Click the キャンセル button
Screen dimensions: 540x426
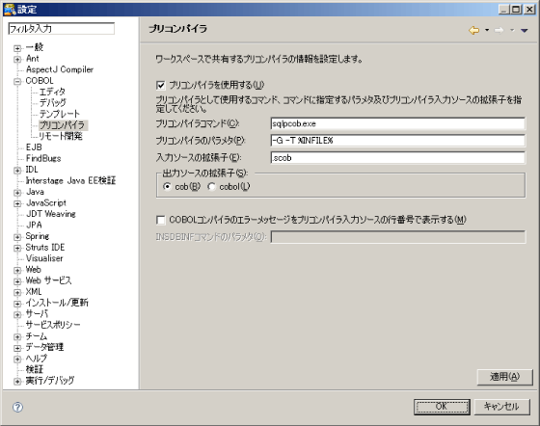(x=501, y=407)
